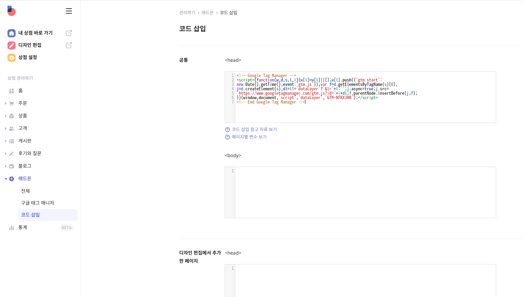Go to 홈 in the sidebar
The image size is (523, 297).
(x=20, y=91)
